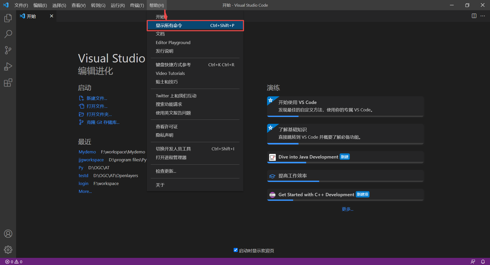The width and height of the screenshot is (490, 265).
Task: Close the 开始 tab
Action: coord(52,16)
